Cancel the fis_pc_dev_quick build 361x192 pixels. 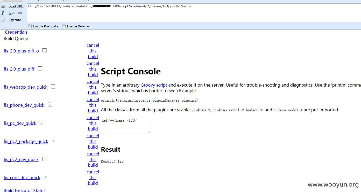pos(93,123)
